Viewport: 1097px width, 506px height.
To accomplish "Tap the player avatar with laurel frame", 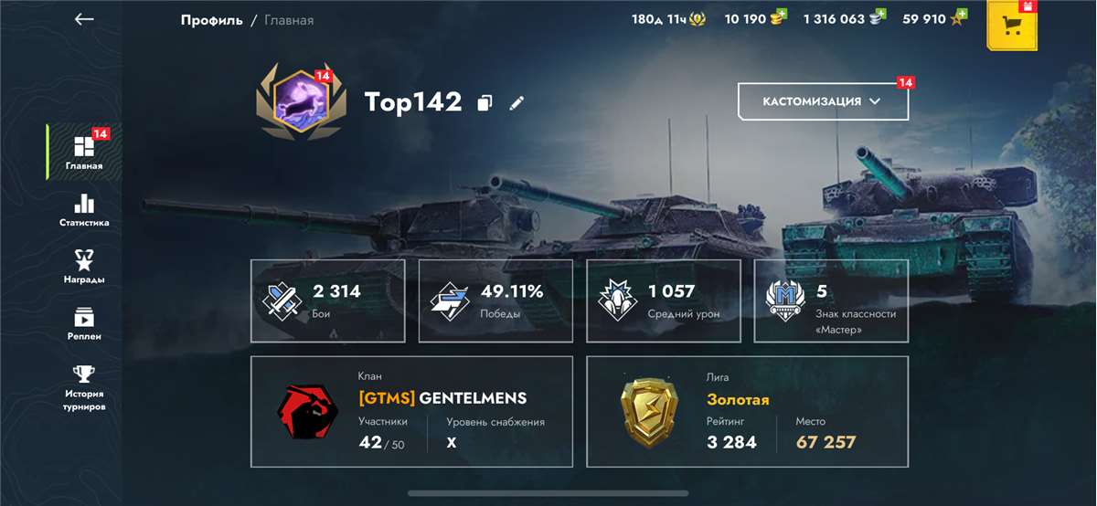I will (291, 102).
